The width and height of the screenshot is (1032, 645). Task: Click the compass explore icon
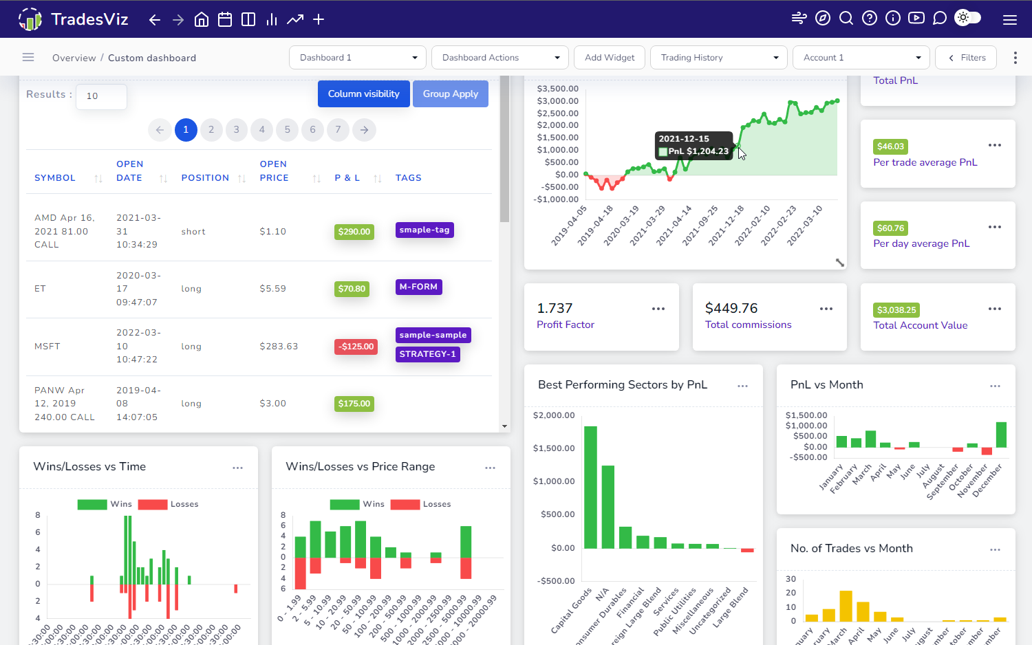click(823, 19)
